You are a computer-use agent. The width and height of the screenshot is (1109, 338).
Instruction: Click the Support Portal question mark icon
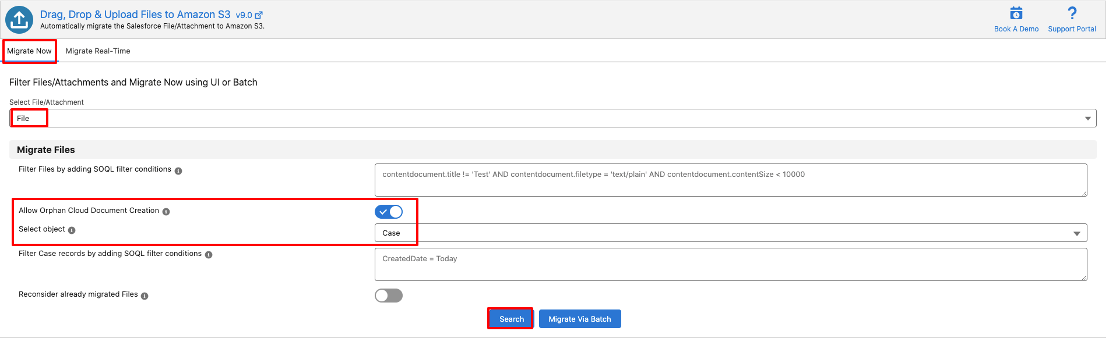(x=1072, y=13)
